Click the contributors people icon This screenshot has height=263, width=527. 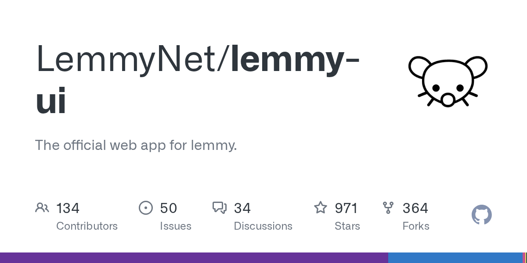tap(42, 208)
